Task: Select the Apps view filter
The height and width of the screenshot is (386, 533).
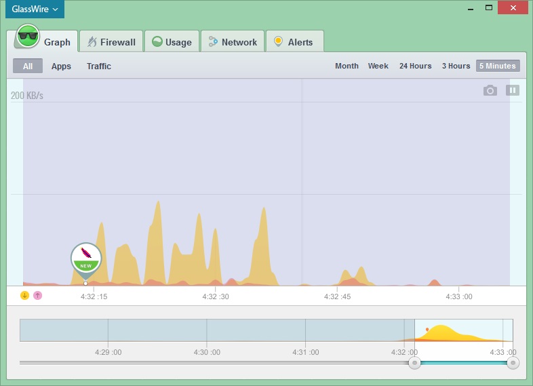Action: tap(61, 66)
